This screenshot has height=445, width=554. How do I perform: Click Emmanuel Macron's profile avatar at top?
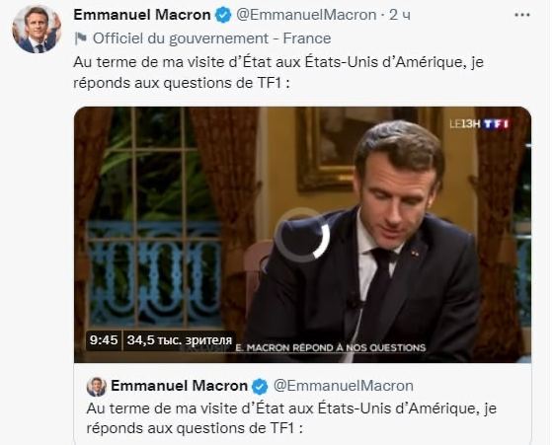tap(37, 29)
